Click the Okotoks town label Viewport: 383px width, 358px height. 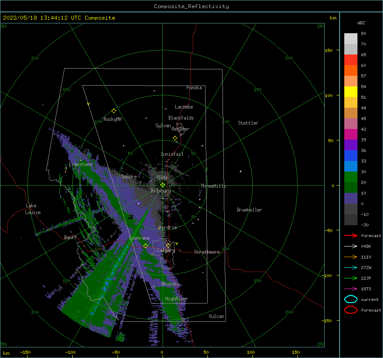pyautogui.click(x=170, y=284)
